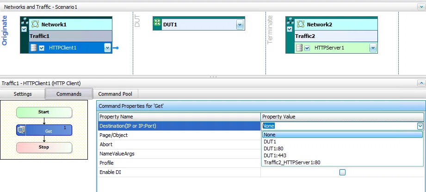The image size is (426, 192).
Task: Click the Get command block
Action: pos(44,130)
